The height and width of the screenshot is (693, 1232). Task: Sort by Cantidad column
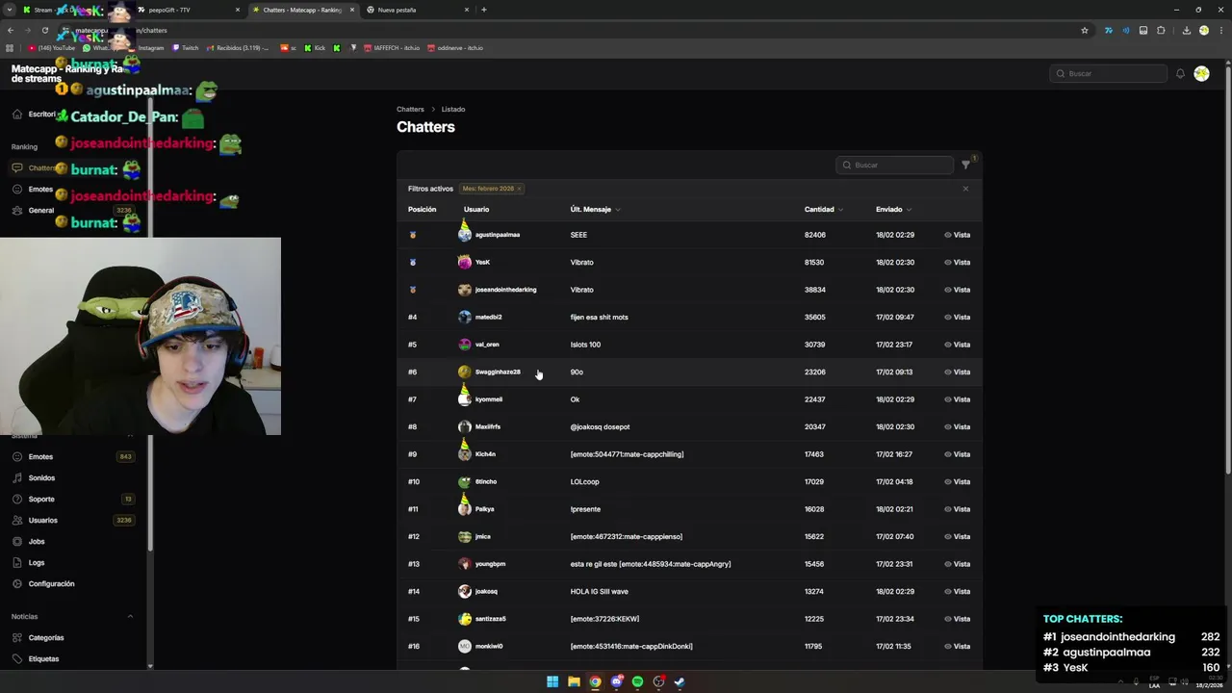pyautogui.click(x=823, y=209)
